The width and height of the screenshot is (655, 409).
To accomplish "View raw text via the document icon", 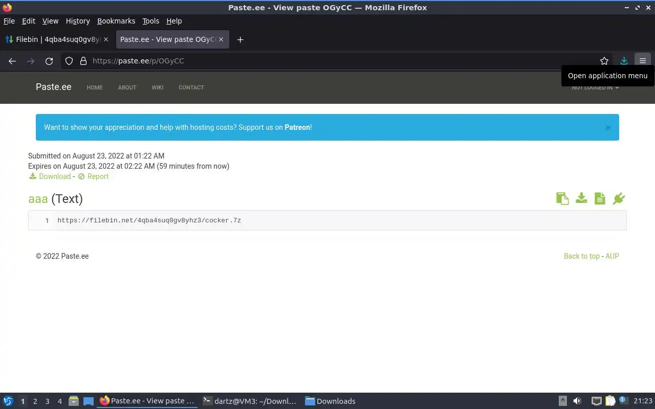I will click(600, 198).
